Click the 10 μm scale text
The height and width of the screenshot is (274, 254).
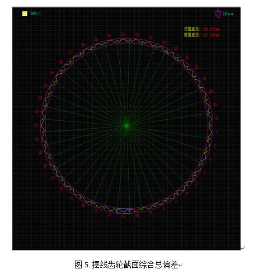click(x=228, y=14)
